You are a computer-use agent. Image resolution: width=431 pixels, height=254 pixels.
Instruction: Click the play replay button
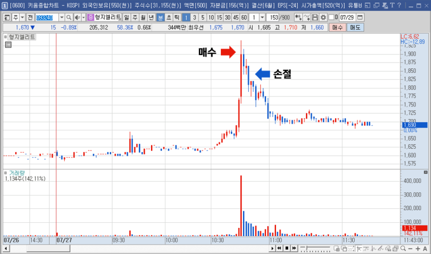272,248
